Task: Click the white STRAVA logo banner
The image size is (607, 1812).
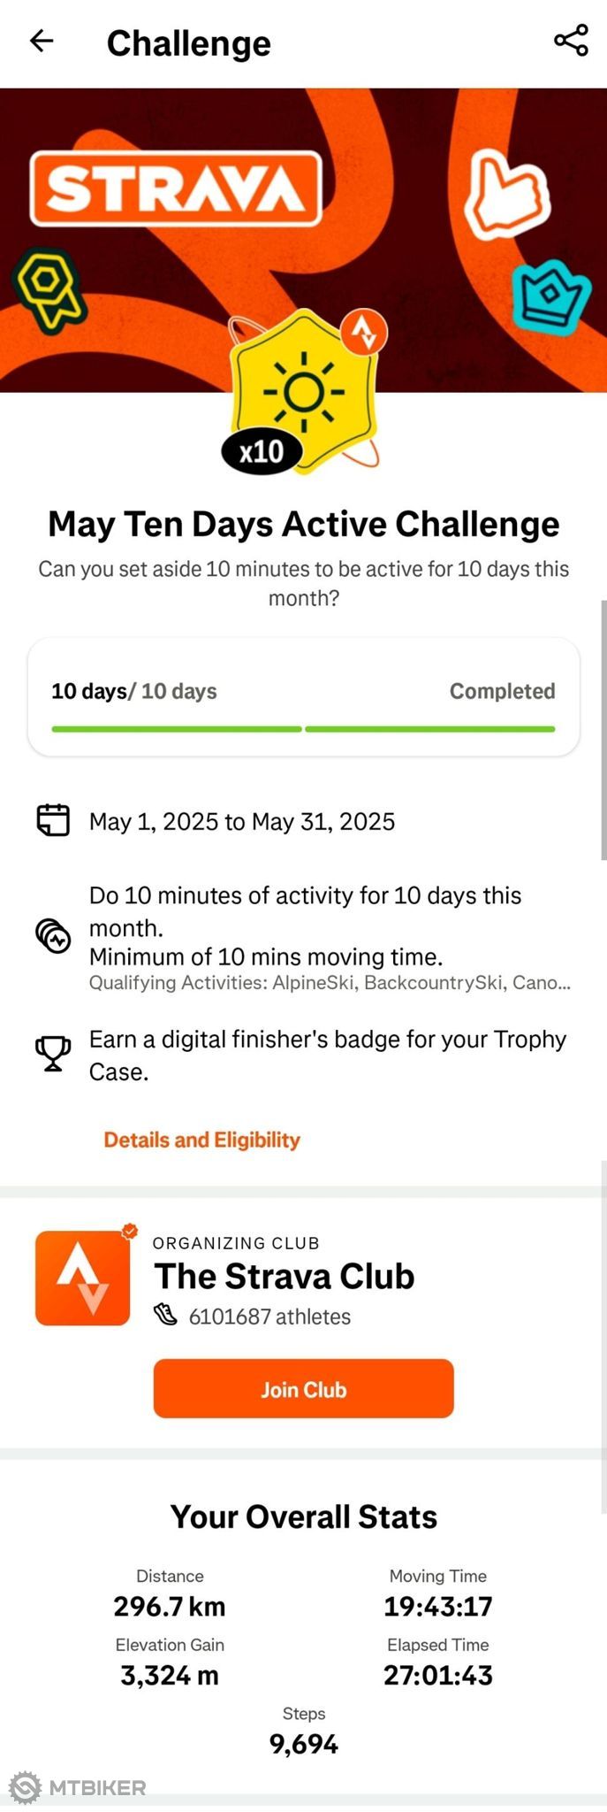Action: [x=176, y=188]
